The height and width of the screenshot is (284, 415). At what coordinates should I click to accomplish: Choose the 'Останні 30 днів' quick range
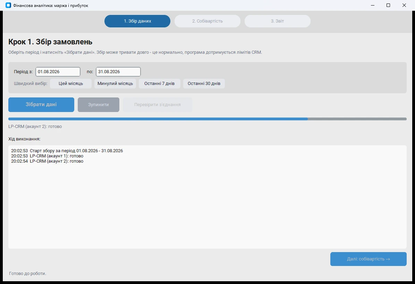204,84
